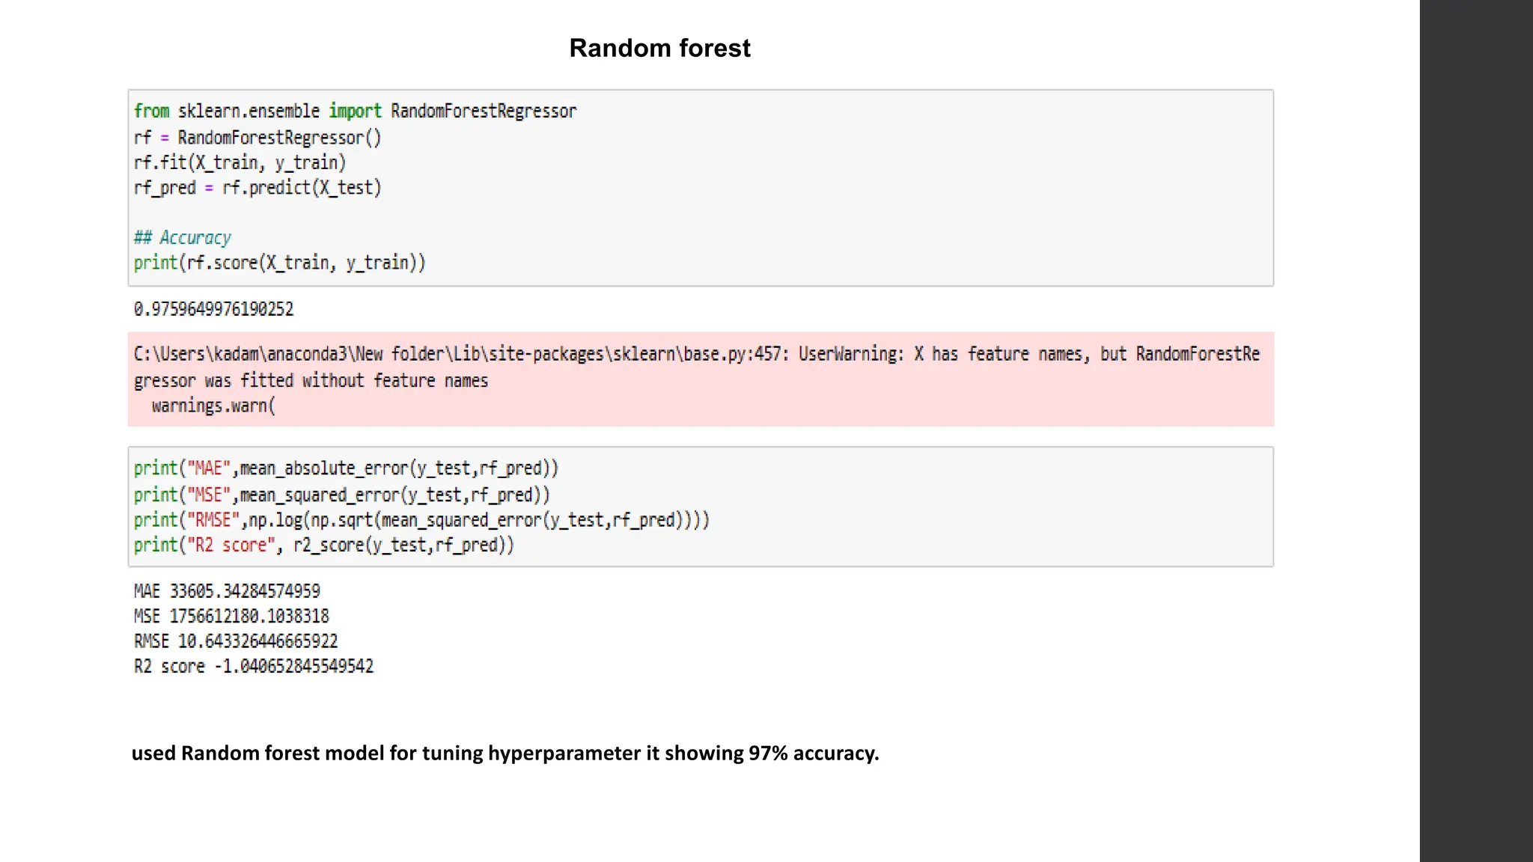Click the print MAE code line
The image size is (1533, 862).
[x=346, y=468]
